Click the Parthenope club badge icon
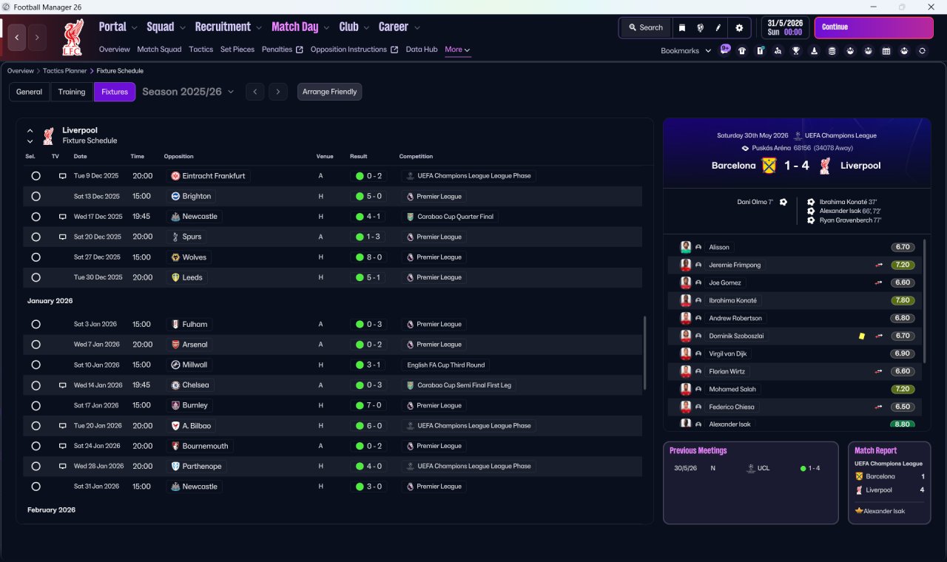947x562 pixels. (x=175, y=467)
